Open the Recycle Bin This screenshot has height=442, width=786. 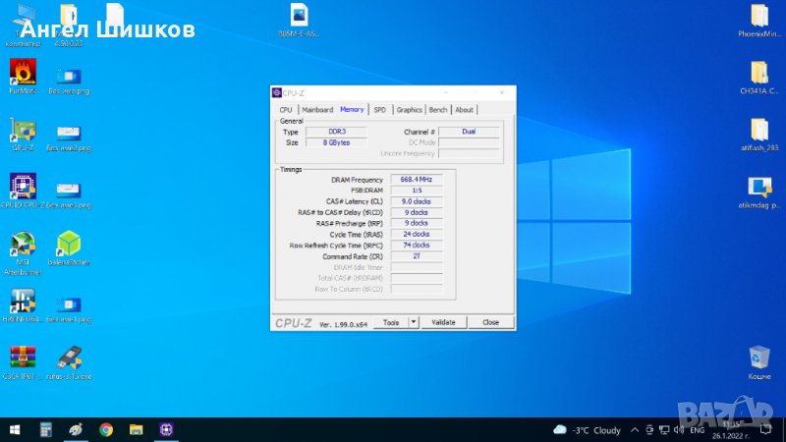tap(758, 358)
